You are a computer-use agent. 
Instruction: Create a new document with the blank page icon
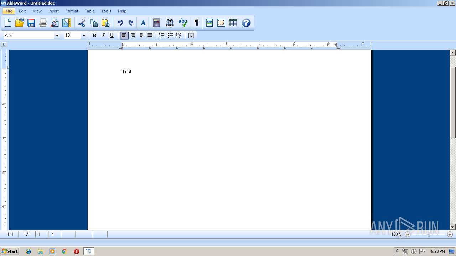pos(8,23)
